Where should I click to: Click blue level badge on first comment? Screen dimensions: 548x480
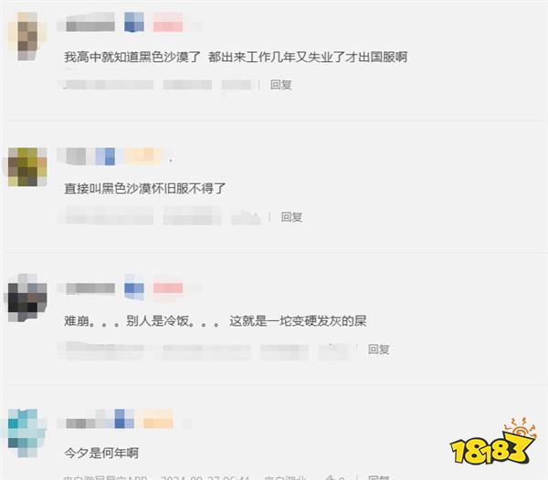coord(134,22)
